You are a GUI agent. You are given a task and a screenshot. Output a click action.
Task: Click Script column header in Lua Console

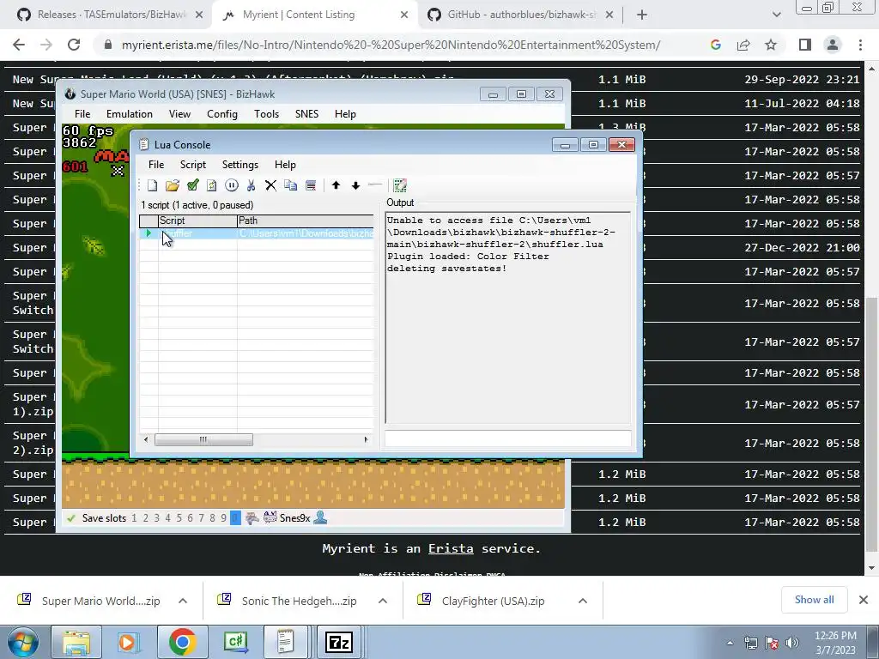click(x=198, y=221)
